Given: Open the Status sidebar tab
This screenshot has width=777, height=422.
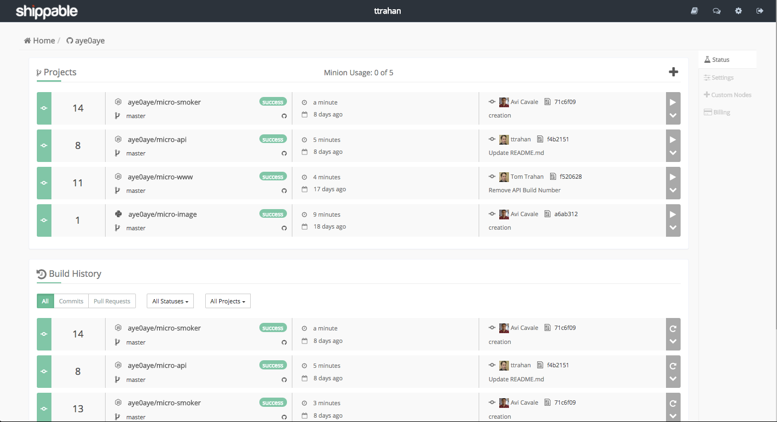Looking at the screenshot, I should tap(727, 60).
